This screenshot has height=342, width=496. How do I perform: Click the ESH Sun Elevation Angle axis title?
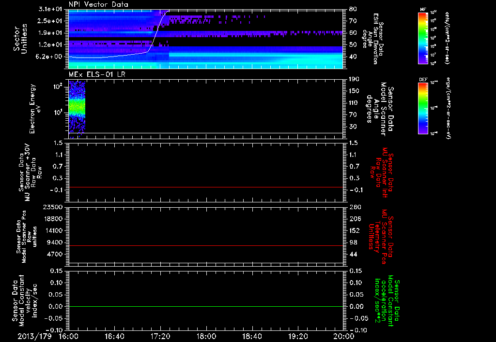(372, 39)
